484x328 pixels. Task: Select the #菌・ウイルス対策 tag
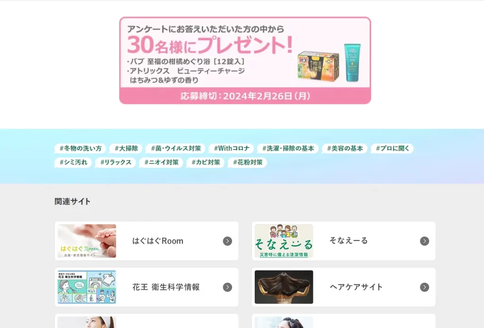tap(176, 148)
